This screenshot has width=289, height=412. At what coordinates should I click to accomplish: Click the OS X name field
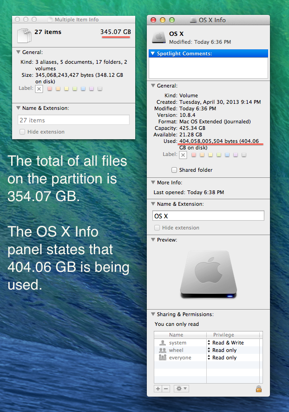click(208, 216)
